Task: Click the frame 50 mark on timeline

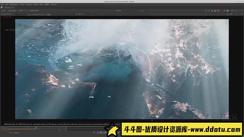Action: [x=59, y=130]
